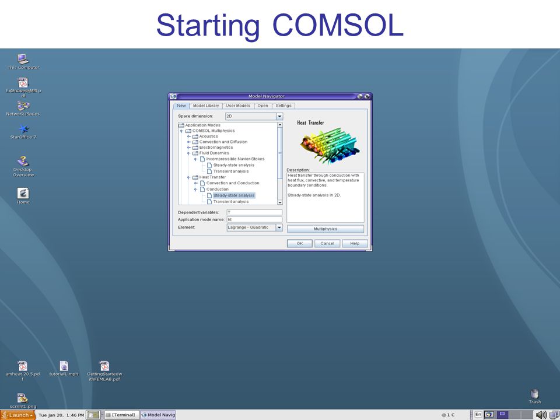Switch to the Terminal window in the taskbar

pyautogui.click(x=122, y=415)
